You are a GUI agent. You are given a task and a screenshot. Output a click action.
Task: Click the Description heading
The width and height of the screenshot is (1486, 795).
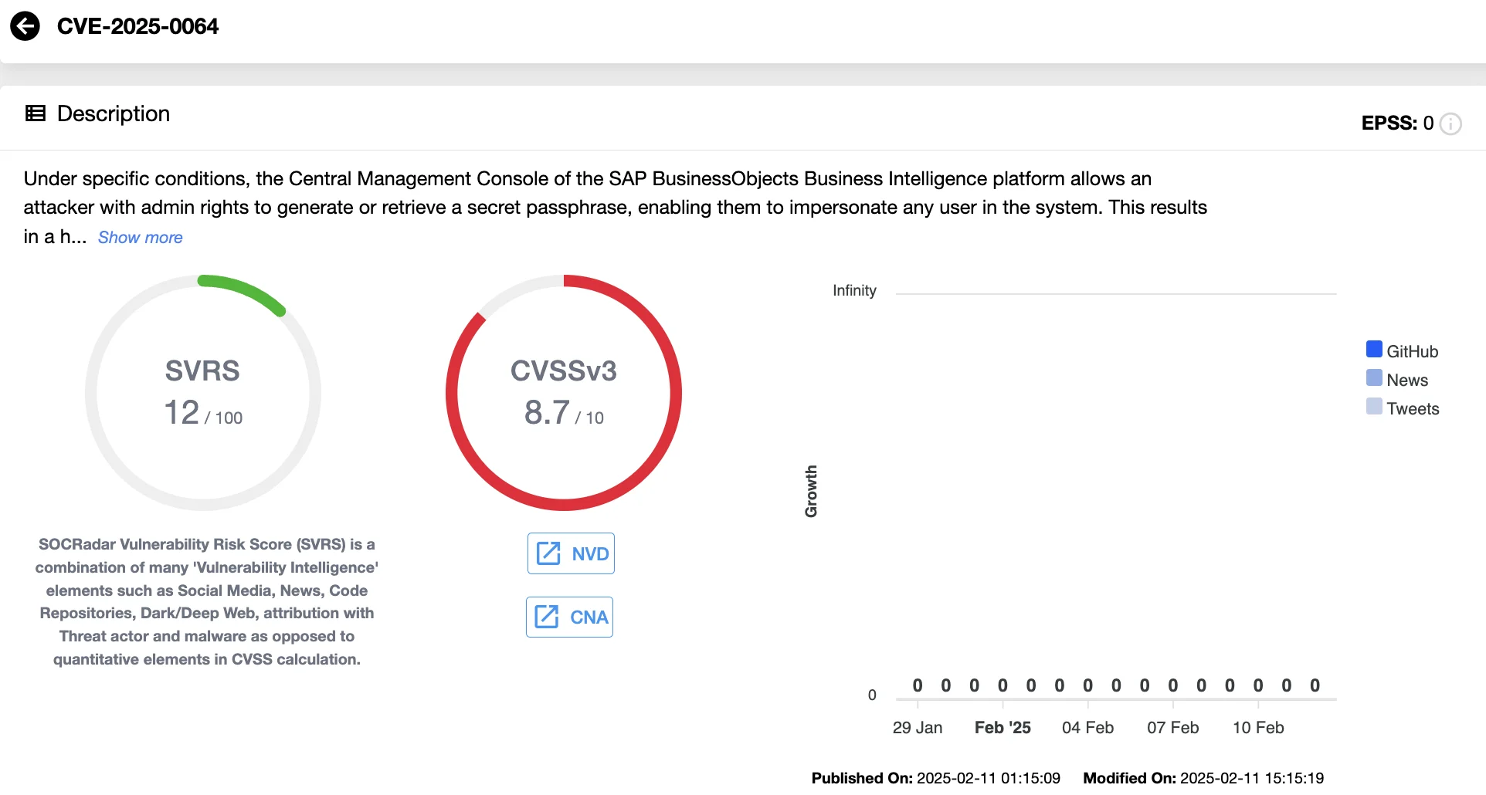[114, 113]
